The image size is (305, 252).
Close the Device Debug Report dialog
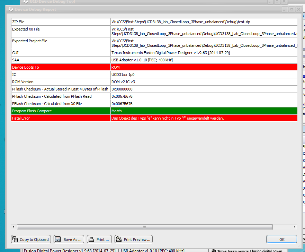[x=298, y=9]
